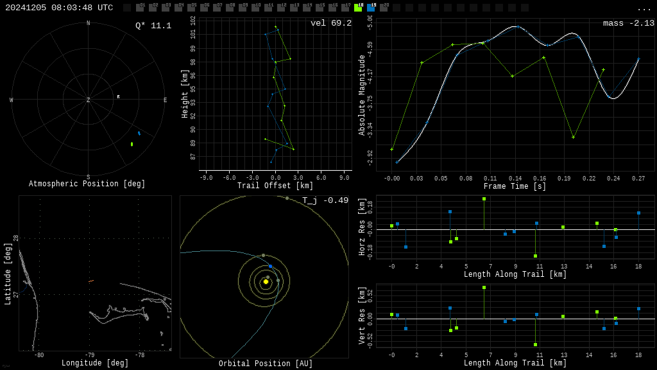The width and height of the screenshot is (657, 370).
Task: Click the radiant R marker in the sky plot
Action: coord(118,97)
